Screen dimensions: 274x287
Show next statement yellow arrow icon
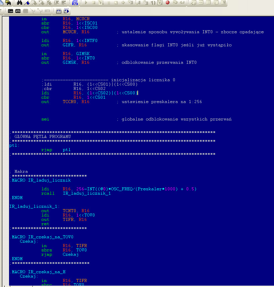pyautogui.click(x=123, y=3)
